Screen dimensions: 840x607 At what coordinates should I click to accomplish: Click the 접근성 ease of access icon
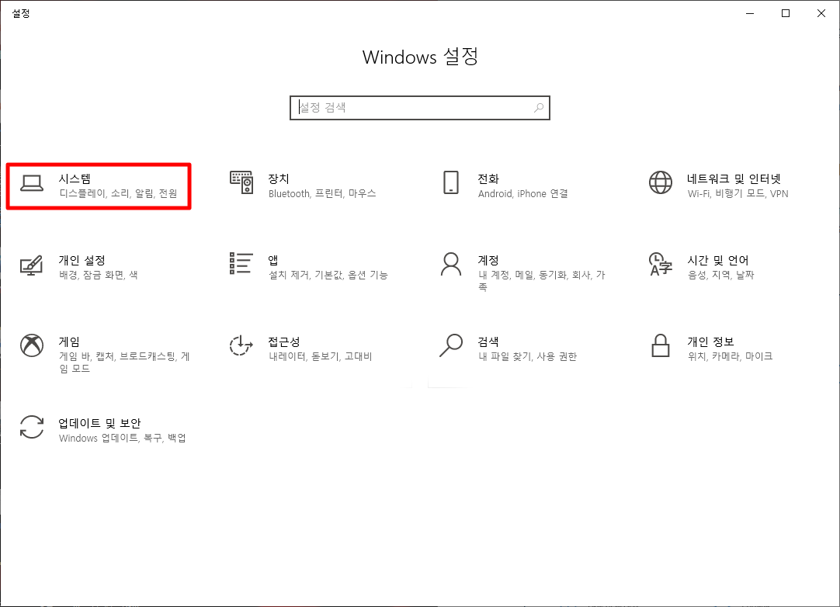241,345
